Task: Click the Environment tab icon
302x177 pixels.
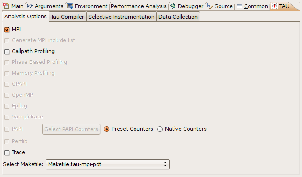Action: [70, 6]
